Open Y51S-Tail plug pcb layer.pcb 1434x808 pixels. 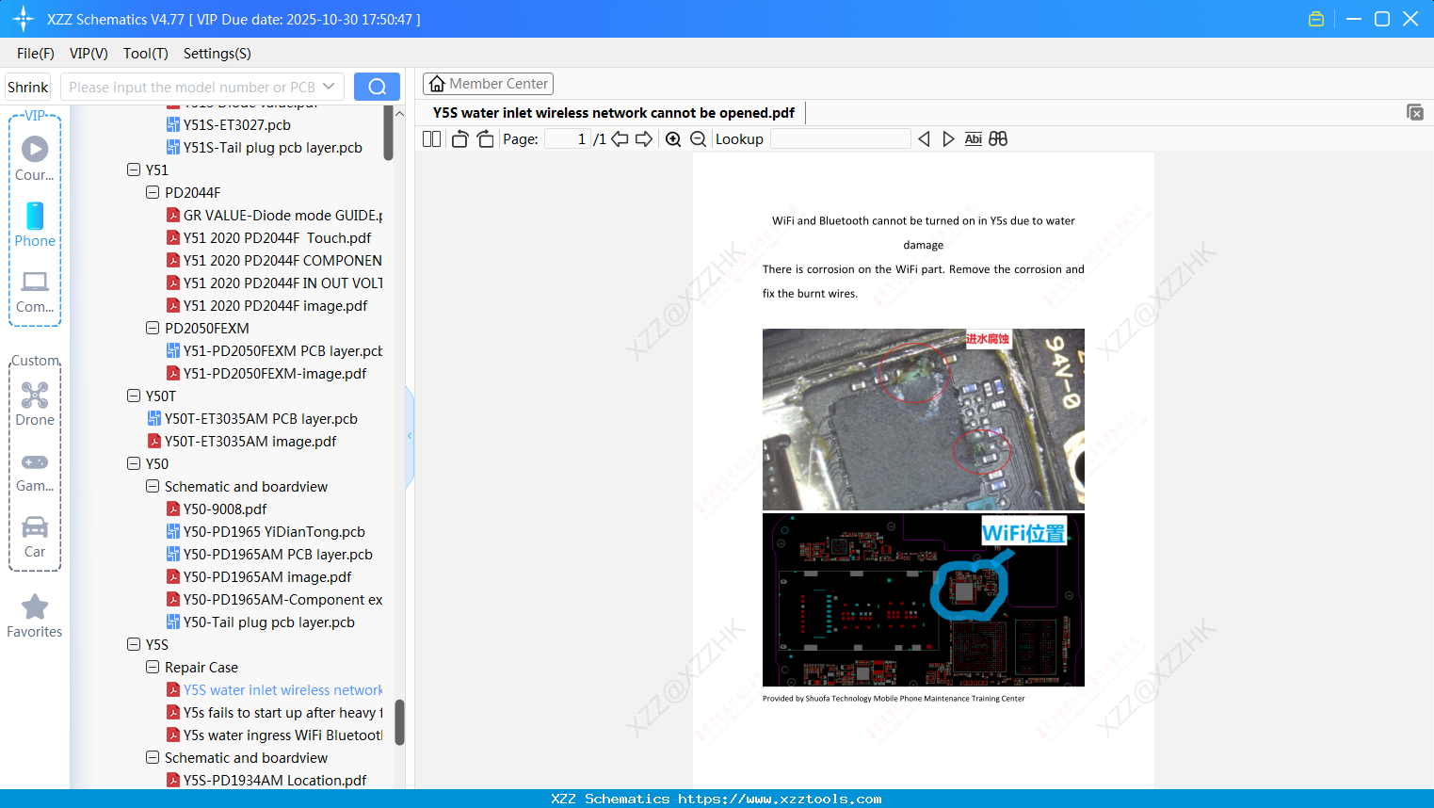click(273, 147)
